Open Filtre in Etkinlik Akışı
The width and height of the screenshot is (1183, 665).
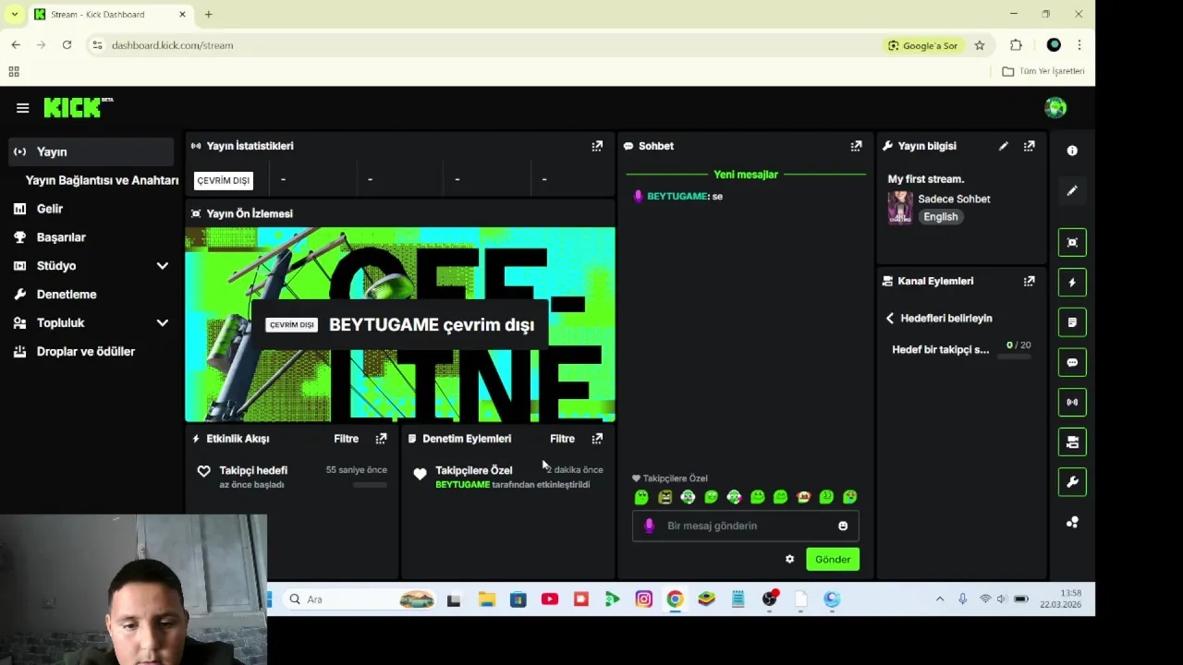(x=346, y=439)
